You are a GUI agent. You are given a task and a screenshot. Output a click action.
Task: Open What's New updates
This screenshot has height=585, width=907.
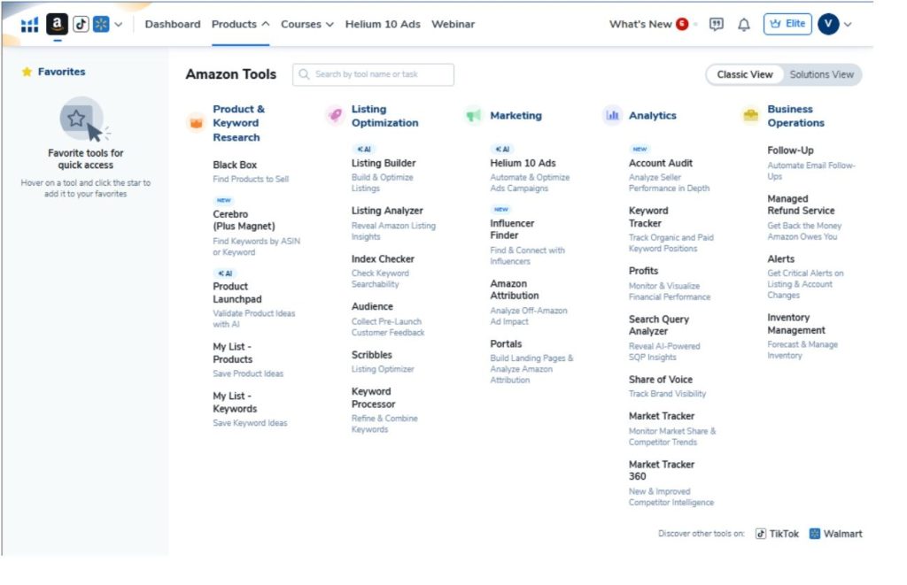tap(640, 24)
